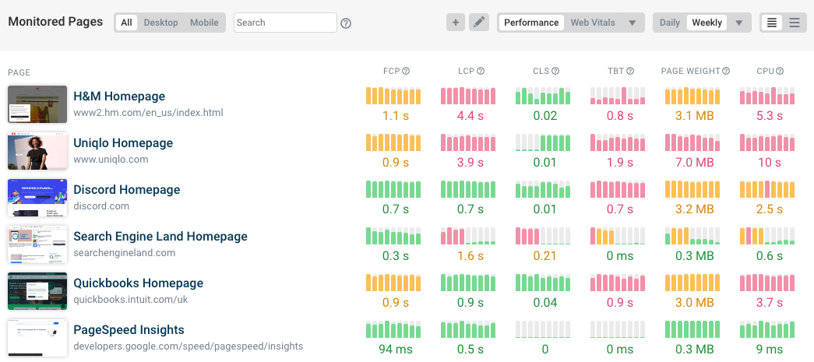Click the www2.hm.com URL text

[149, 113]
